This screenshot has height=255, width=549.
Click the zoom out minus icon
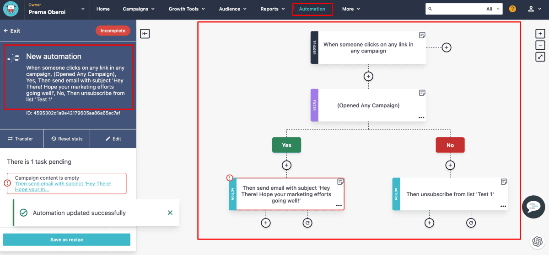[x=540, y=45]
